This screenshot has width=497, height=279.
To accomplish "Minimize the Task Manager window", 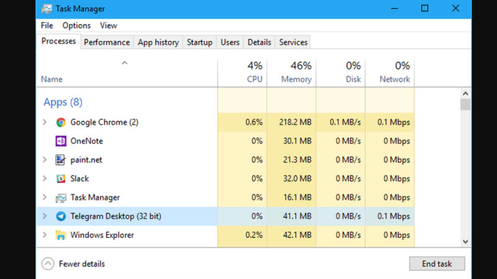I will tap(394, 9).
